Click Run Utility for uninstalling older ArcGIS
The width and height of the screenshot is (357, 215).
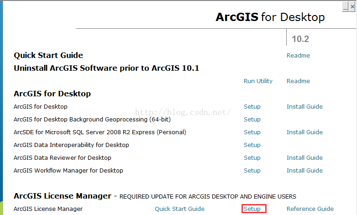click(258, 81)
